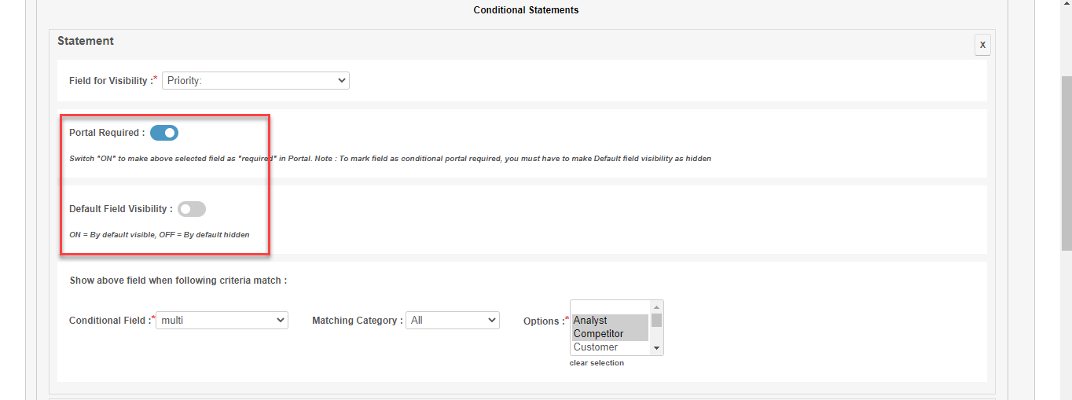
Task: Open the Field for Visibility dropdown
Action: (x=255, y=80)
